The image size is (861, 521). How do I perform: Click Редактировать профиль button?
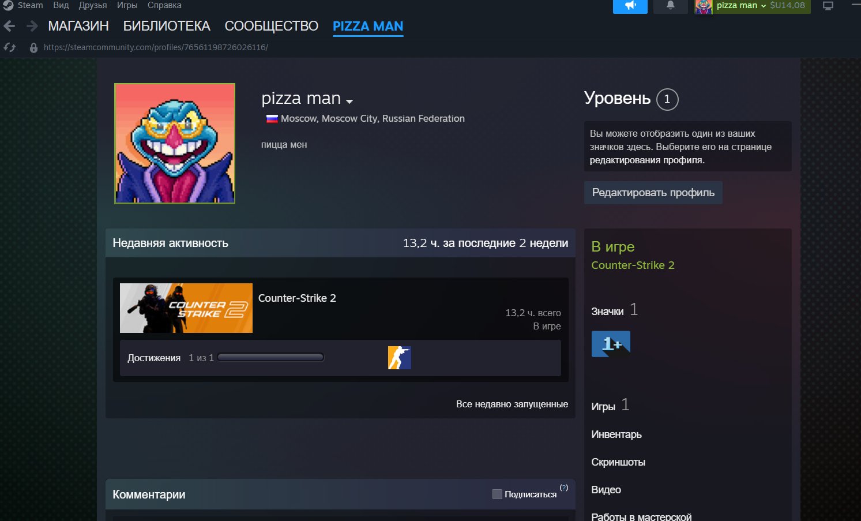(x=653, y=193)
